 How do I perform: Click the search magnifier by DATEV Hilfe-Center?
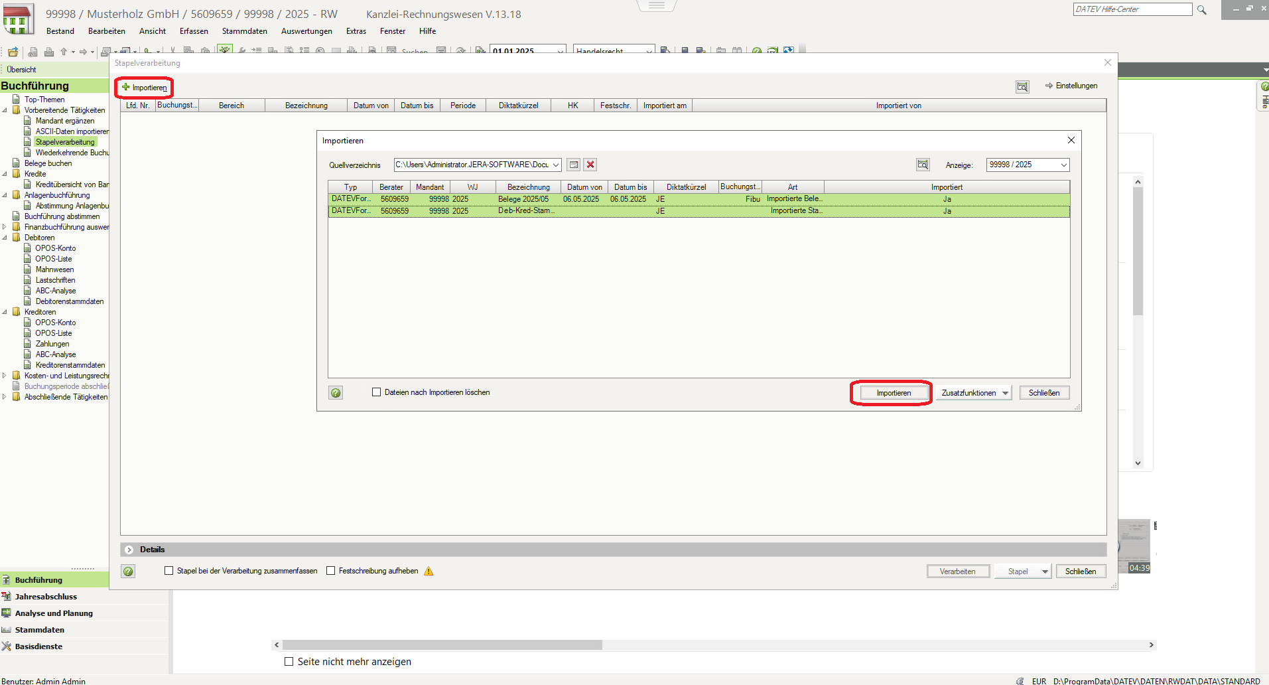point(1202,10)
